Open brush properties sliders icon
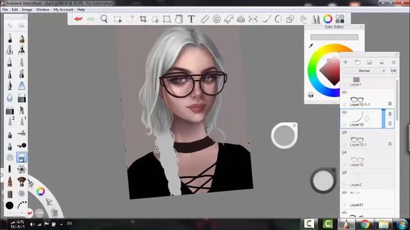Screen dimensions: 410x230 click(10, 26)
